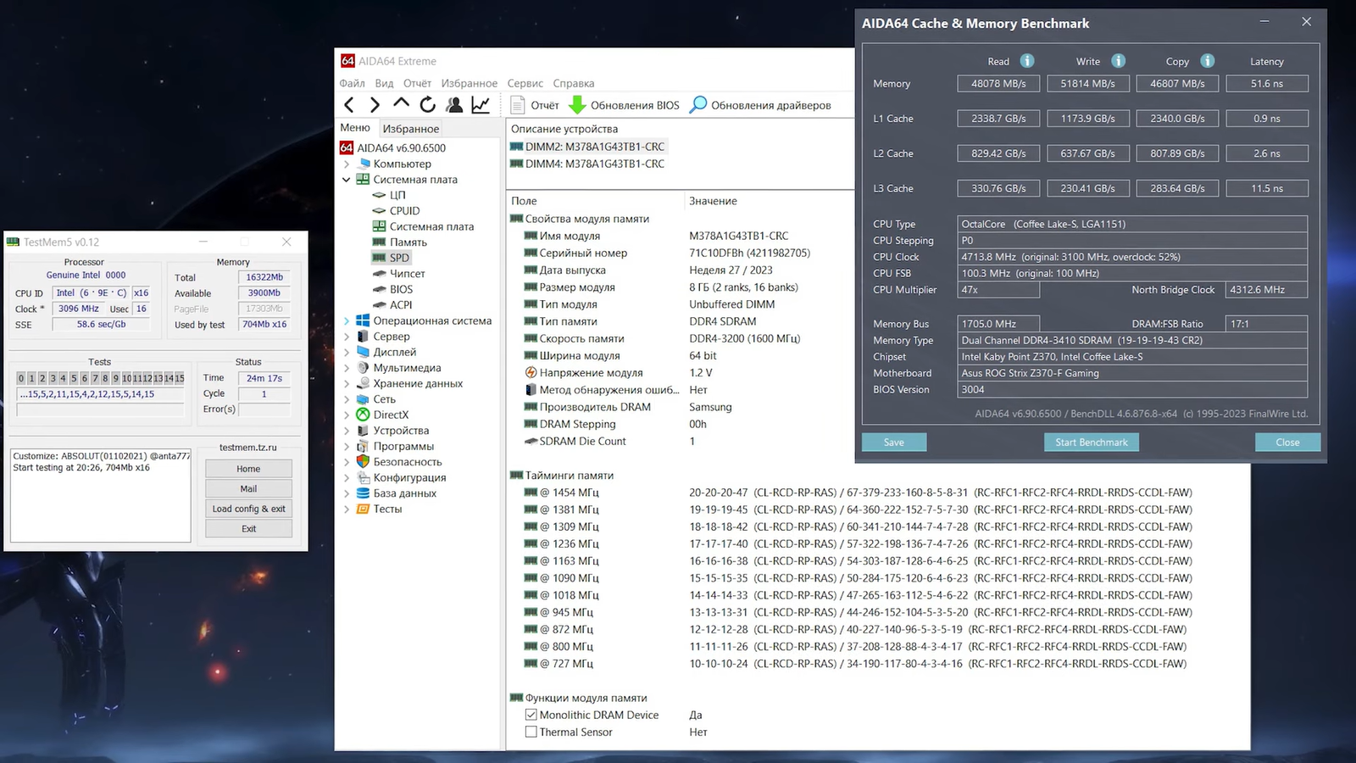Switch to the Избранное tab
The image size is (1356, 763).
click(410, 129)
